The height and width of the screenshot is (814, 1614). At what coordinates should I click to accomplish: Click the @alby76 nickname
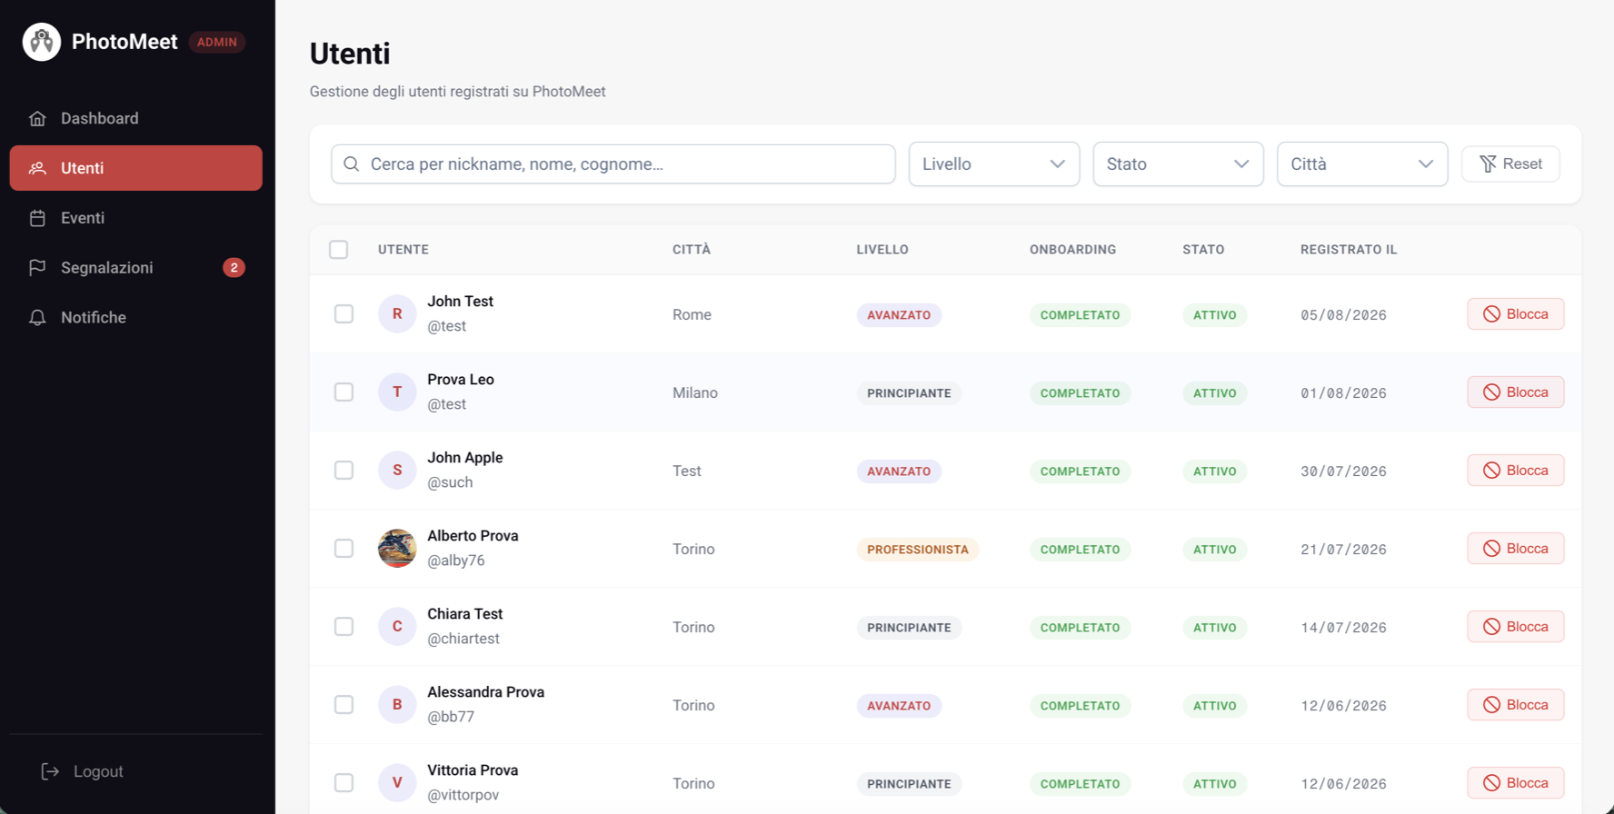pyautogui.click(x=456, y=561)
